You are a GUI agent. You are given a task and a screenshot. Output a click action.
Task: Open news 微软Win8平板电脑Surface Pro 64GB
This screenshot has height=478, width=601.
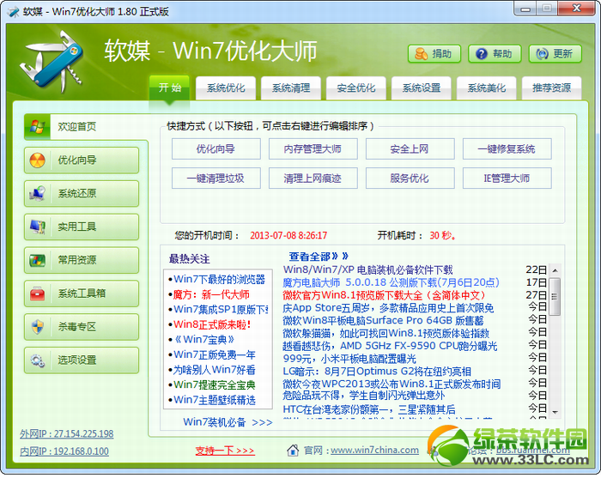coord(383,321)
